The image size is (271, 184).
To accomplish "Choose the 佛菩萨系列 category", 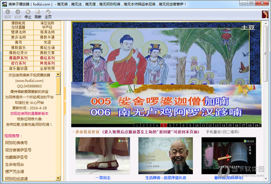I will [x=19, y=58].
